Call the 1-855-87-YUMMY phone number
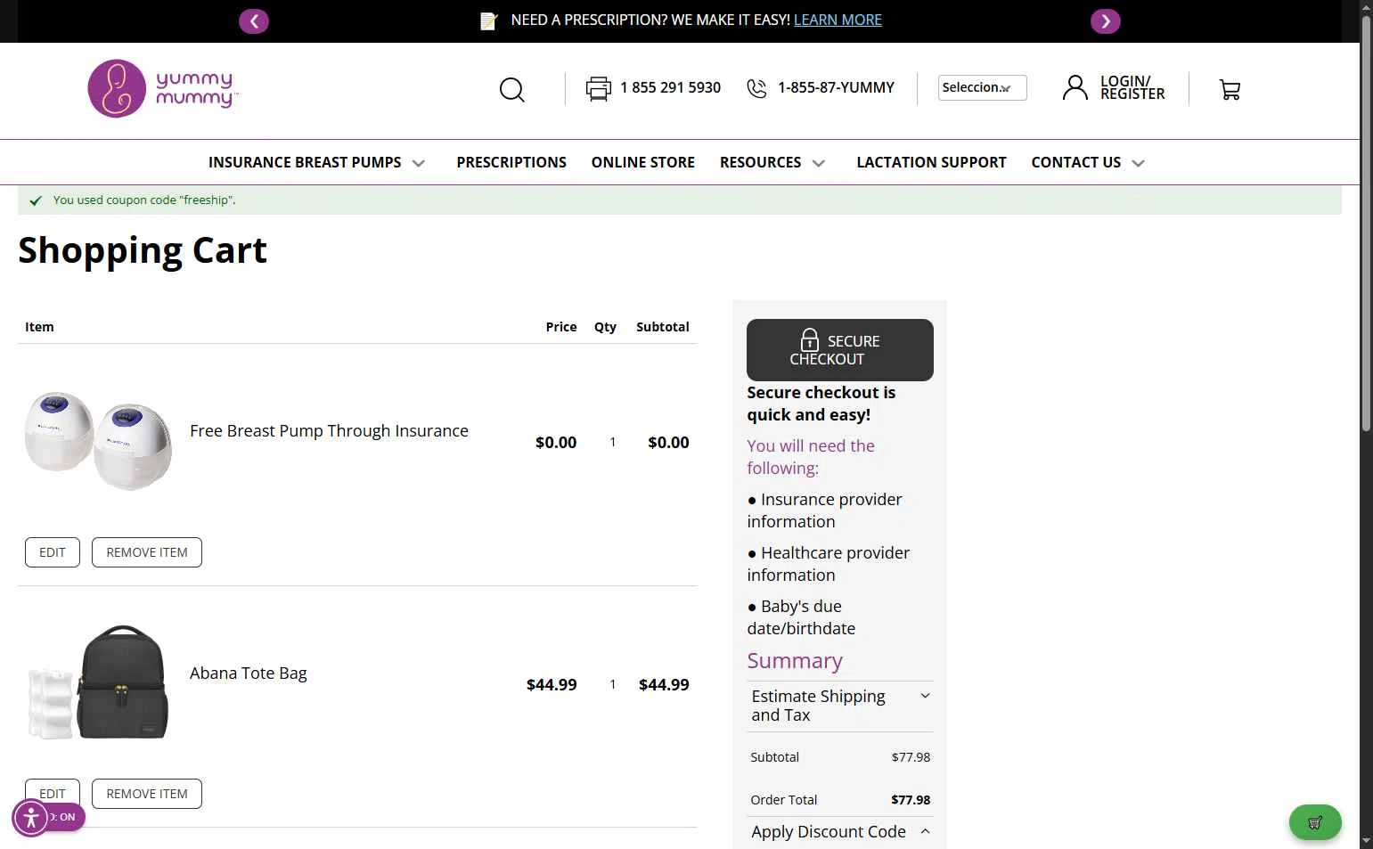 coord(836,87)
